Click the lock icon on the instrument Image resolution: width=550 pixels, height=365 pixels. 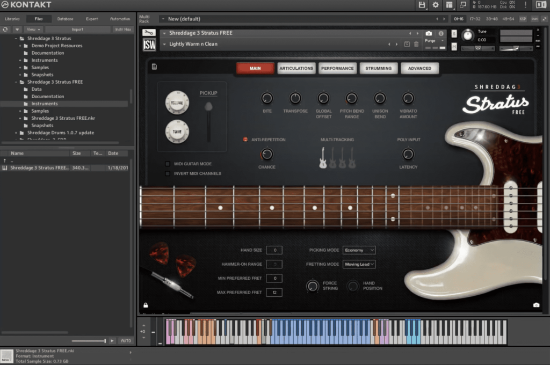click(x=146, y=305)
